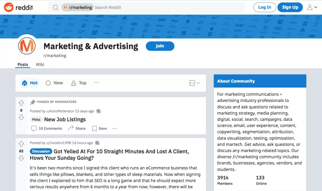322x191 pixels.
Task: Open more options for New Job Listings post
Action: [x=114, y=128]
